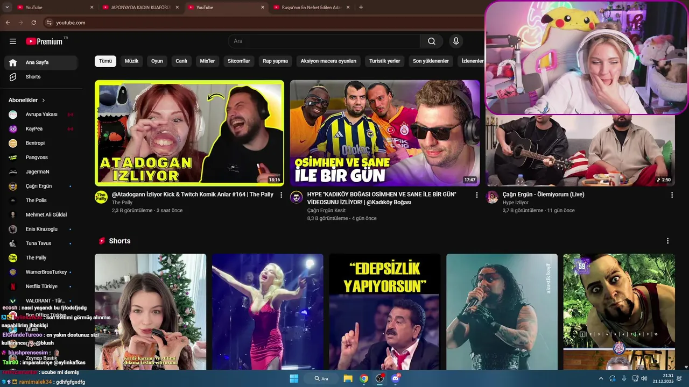Click Çağrı Ergün Kesit channel avatar
689x387 pixels.
pos(297,197)
